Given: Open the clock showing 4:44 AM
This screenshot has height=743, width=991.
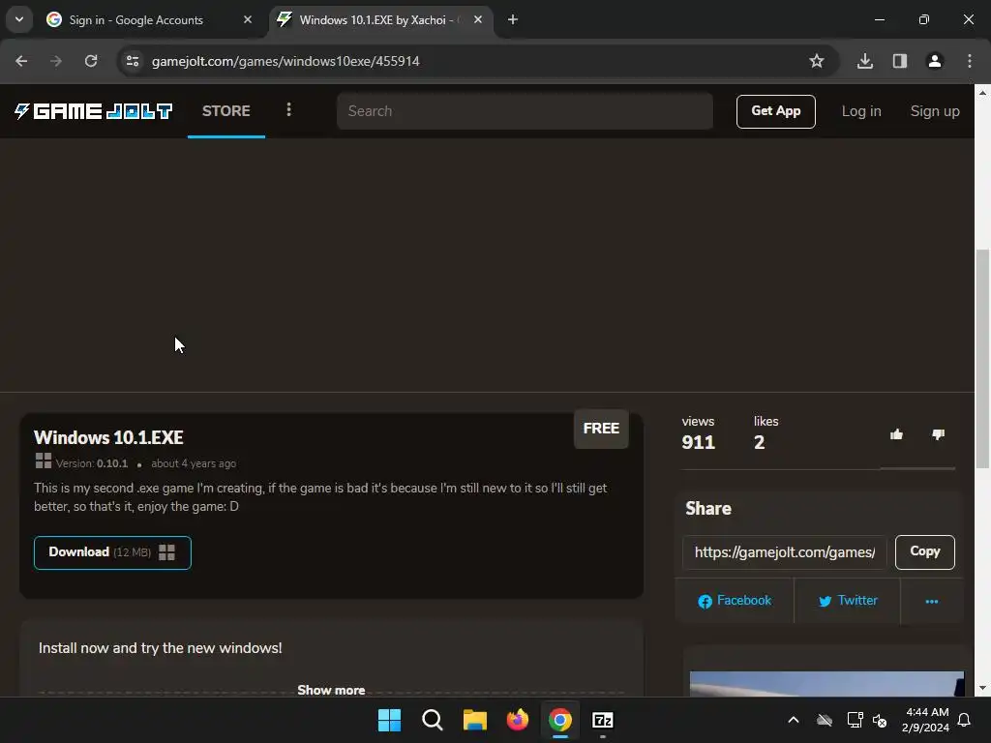Looking at the screenshot, I should (x=926, y=720).
